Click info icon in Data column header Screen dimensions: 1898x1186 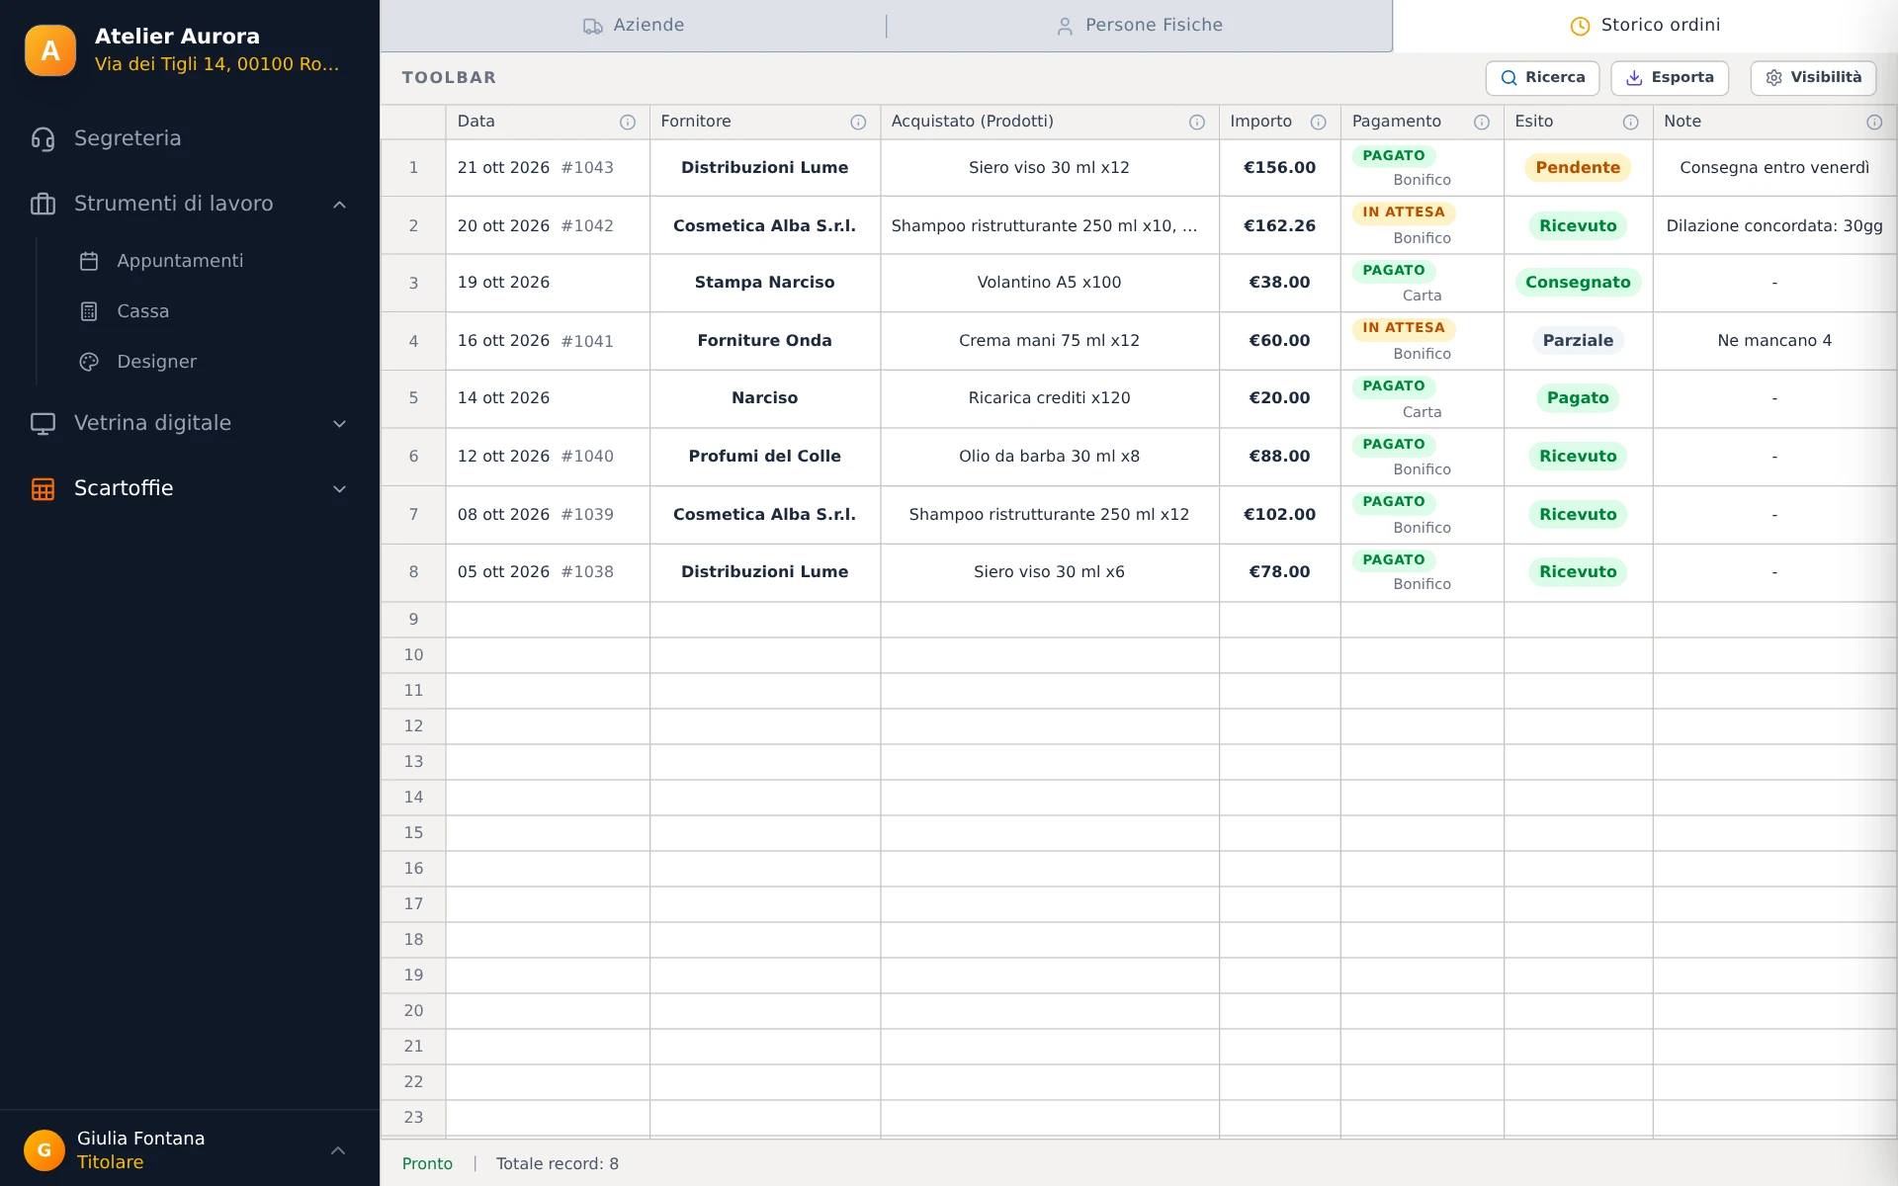(x=628, y=123)
